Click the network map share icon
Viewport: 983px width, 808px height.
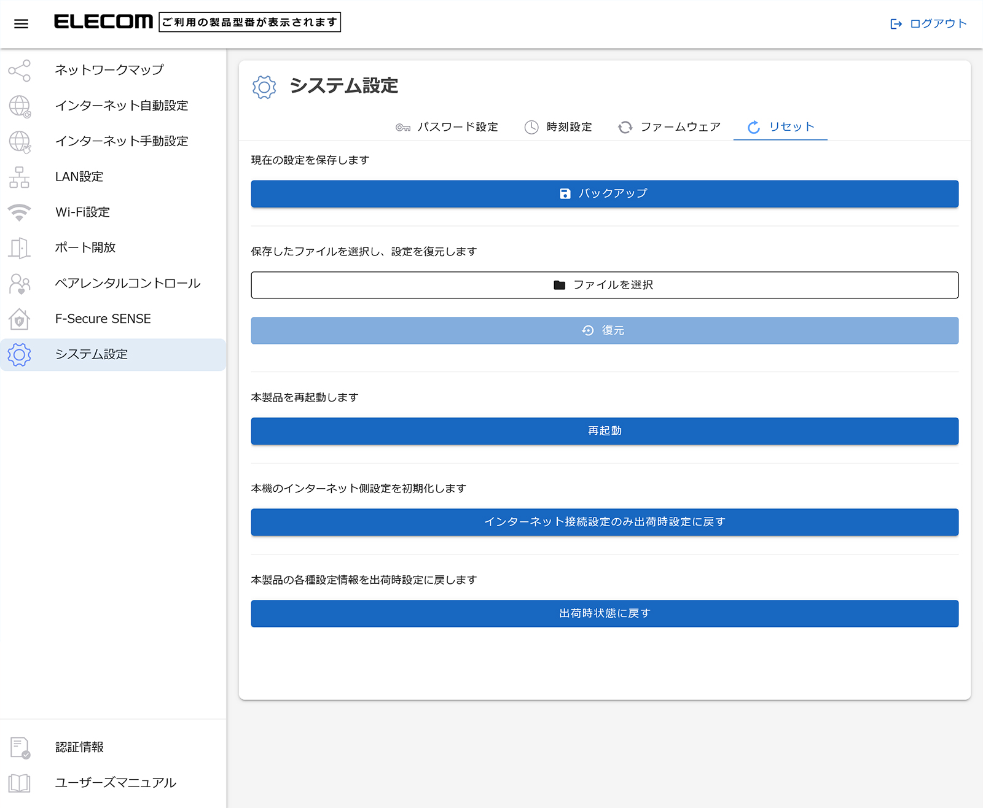click(x=19, y=71)
